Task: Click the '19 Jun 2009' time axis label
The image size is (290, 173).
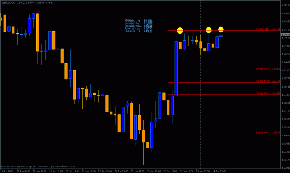Action: point(7,171)
